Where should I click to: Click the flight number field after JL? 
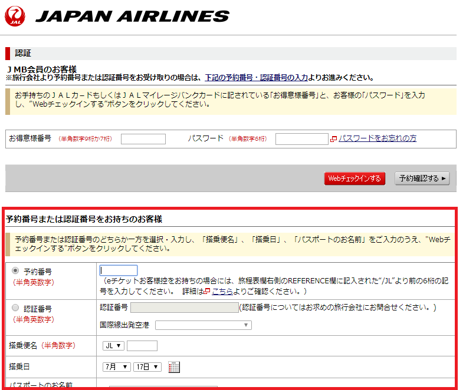142,346
